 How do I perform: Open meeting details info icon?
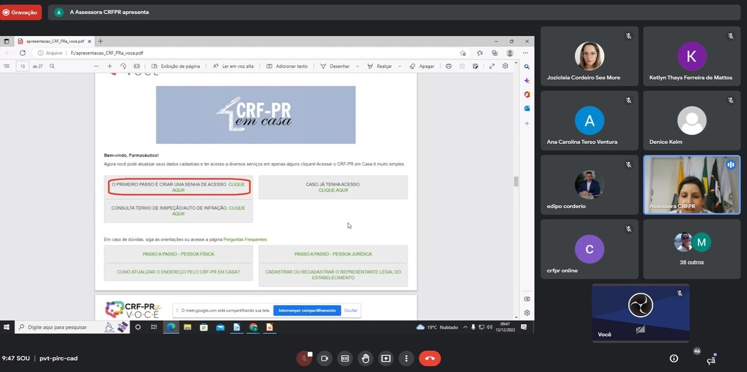(674, 358)
